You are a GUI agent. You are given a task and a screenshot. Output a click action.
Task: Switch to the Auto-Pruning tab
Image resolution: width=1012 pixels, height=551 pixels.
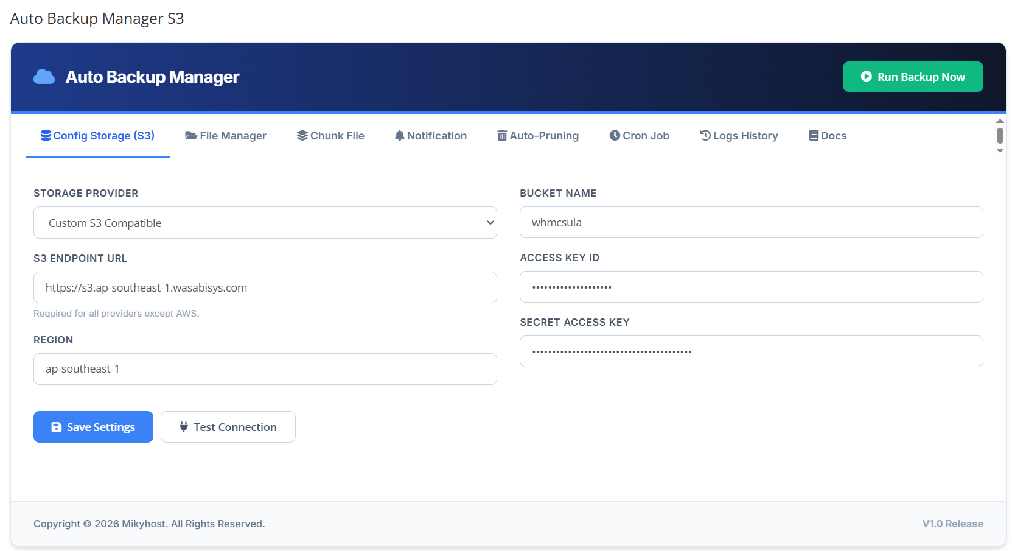[538, 135]
